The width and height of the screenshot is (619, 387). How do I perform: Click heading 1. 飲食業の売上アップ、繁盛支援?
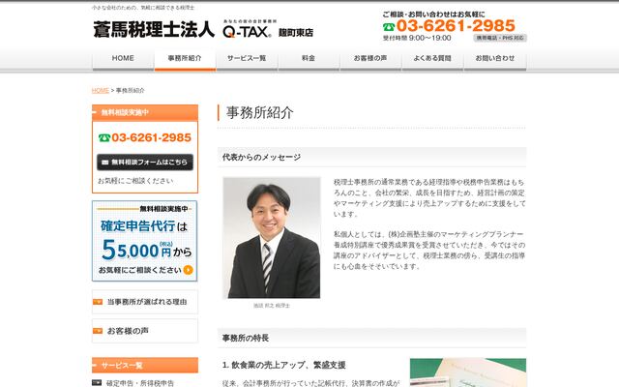pyautogui.click(x=283, y=365)
